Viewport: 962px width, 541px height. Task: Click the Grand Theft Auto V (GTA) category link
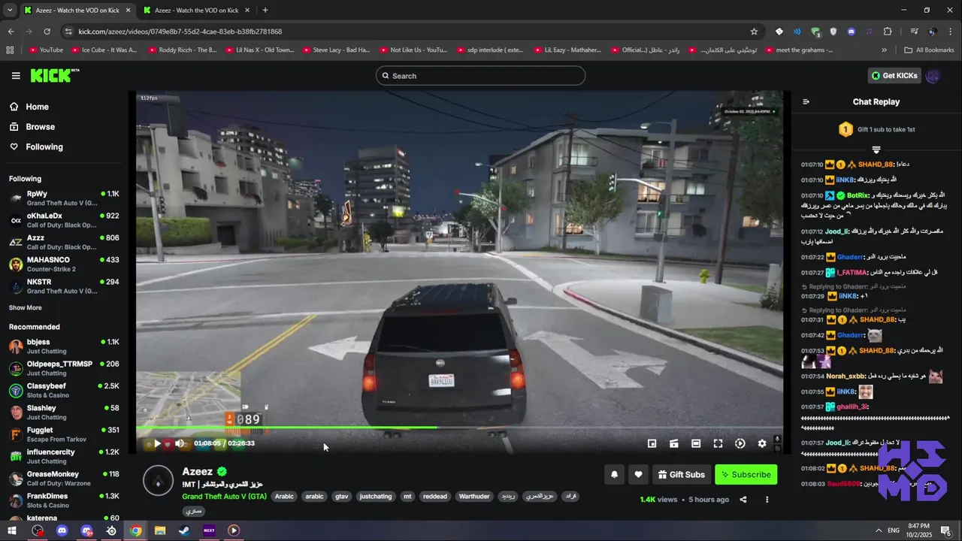tap(224, 497)
